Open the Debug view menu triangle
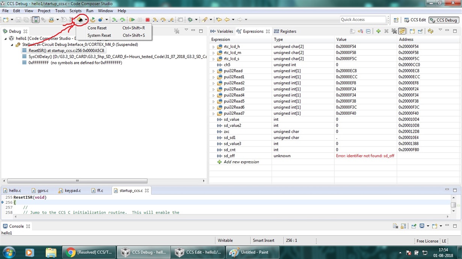Screen dimensions: 462x259 coord(186,30)
